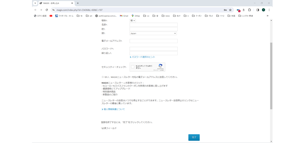Screen dimensions: 305x143
Task: Open the BUY bookmark folder
Action: pos(177,16)
